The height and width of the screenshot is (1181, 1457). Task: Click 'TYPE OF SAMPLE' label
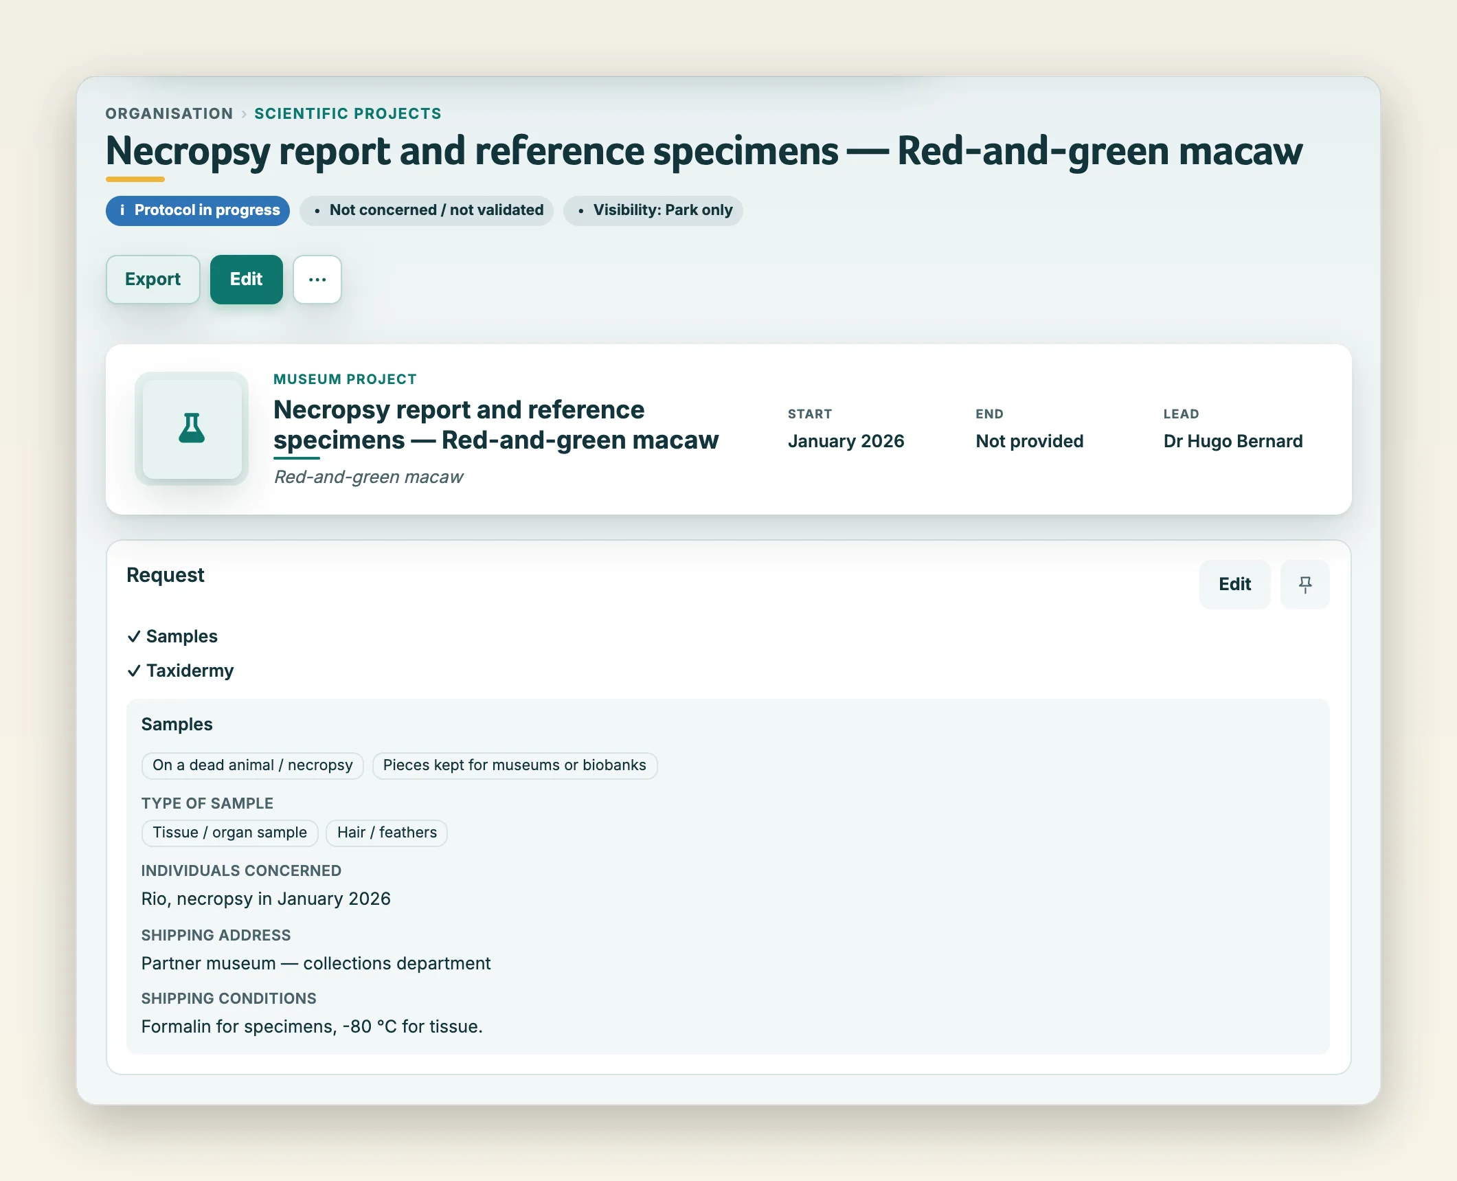pyautogui.click(x=207, y=803)
